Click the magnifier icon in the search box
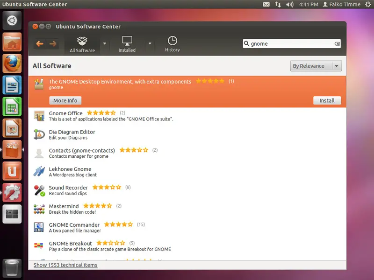This screenshot has width=374, height=280. [246, 43]
